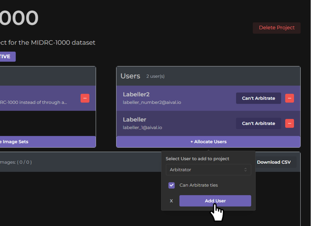The width and height of the screenshot is (311, 226).
Task: Click the stepper chevrons on the Arbitrator selector
Action: (x=245, y=169)
